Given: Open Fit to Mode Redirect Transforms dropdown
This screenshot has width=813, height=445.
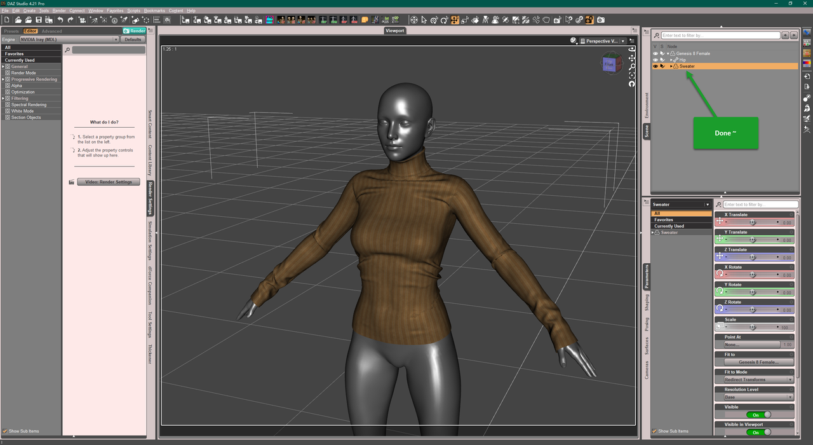Looking at the screenshot, I should click(758, 380).
